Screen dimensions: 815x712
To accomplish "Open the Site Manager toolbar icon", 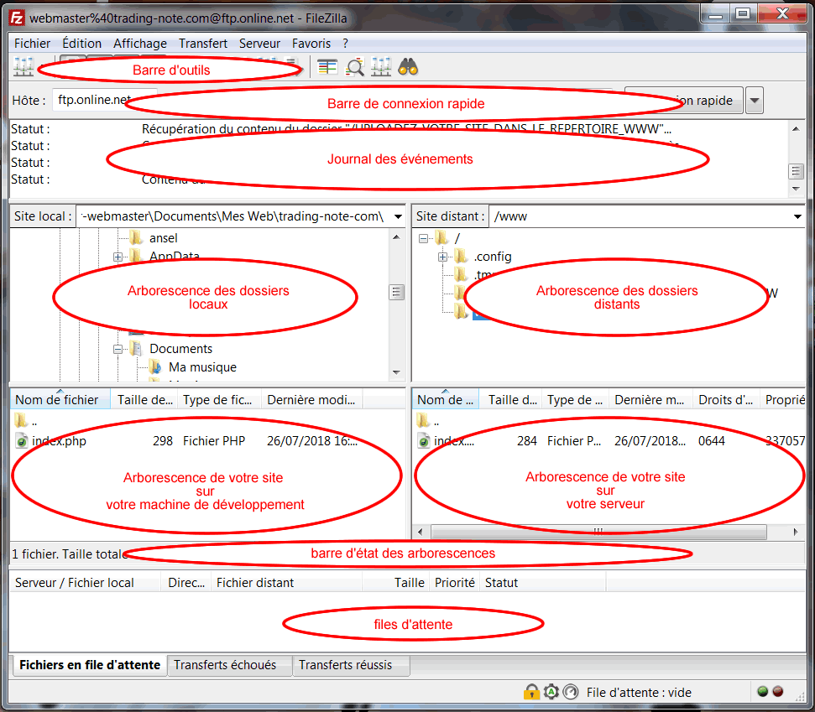I will (x=23, y=67).
